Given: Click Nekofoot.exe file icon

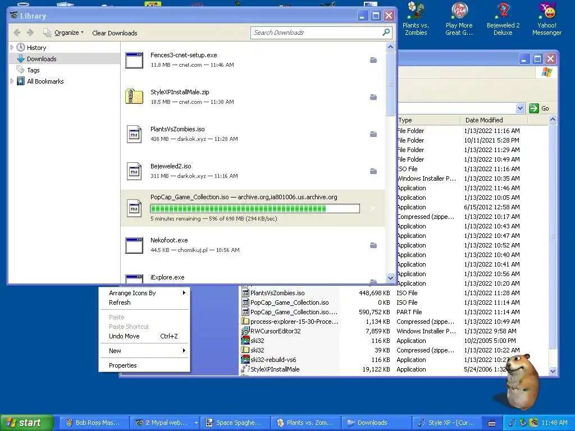Looking at the screenshot, I should pyautogui.click(x=134, y=246).
